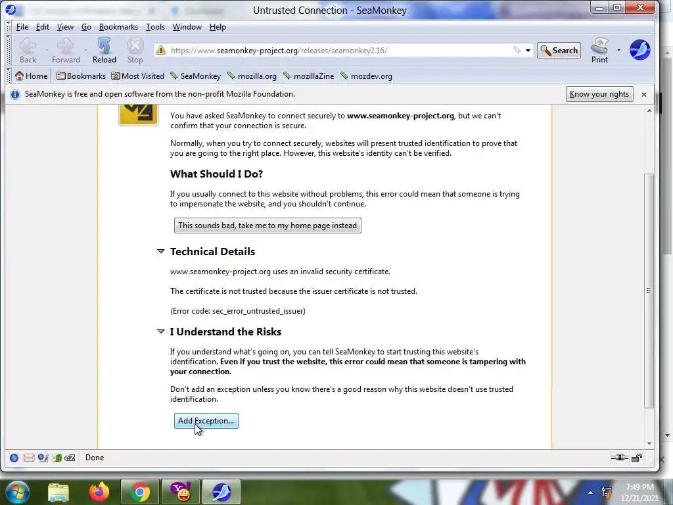Toggle online/offline connection icon
The image size is (673, 505).
[x=619, y=458]
